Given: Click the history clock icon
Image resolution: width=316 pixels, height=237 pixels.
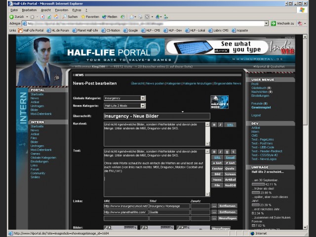Looking at the screenshot, I should click(x=122, y=17).
